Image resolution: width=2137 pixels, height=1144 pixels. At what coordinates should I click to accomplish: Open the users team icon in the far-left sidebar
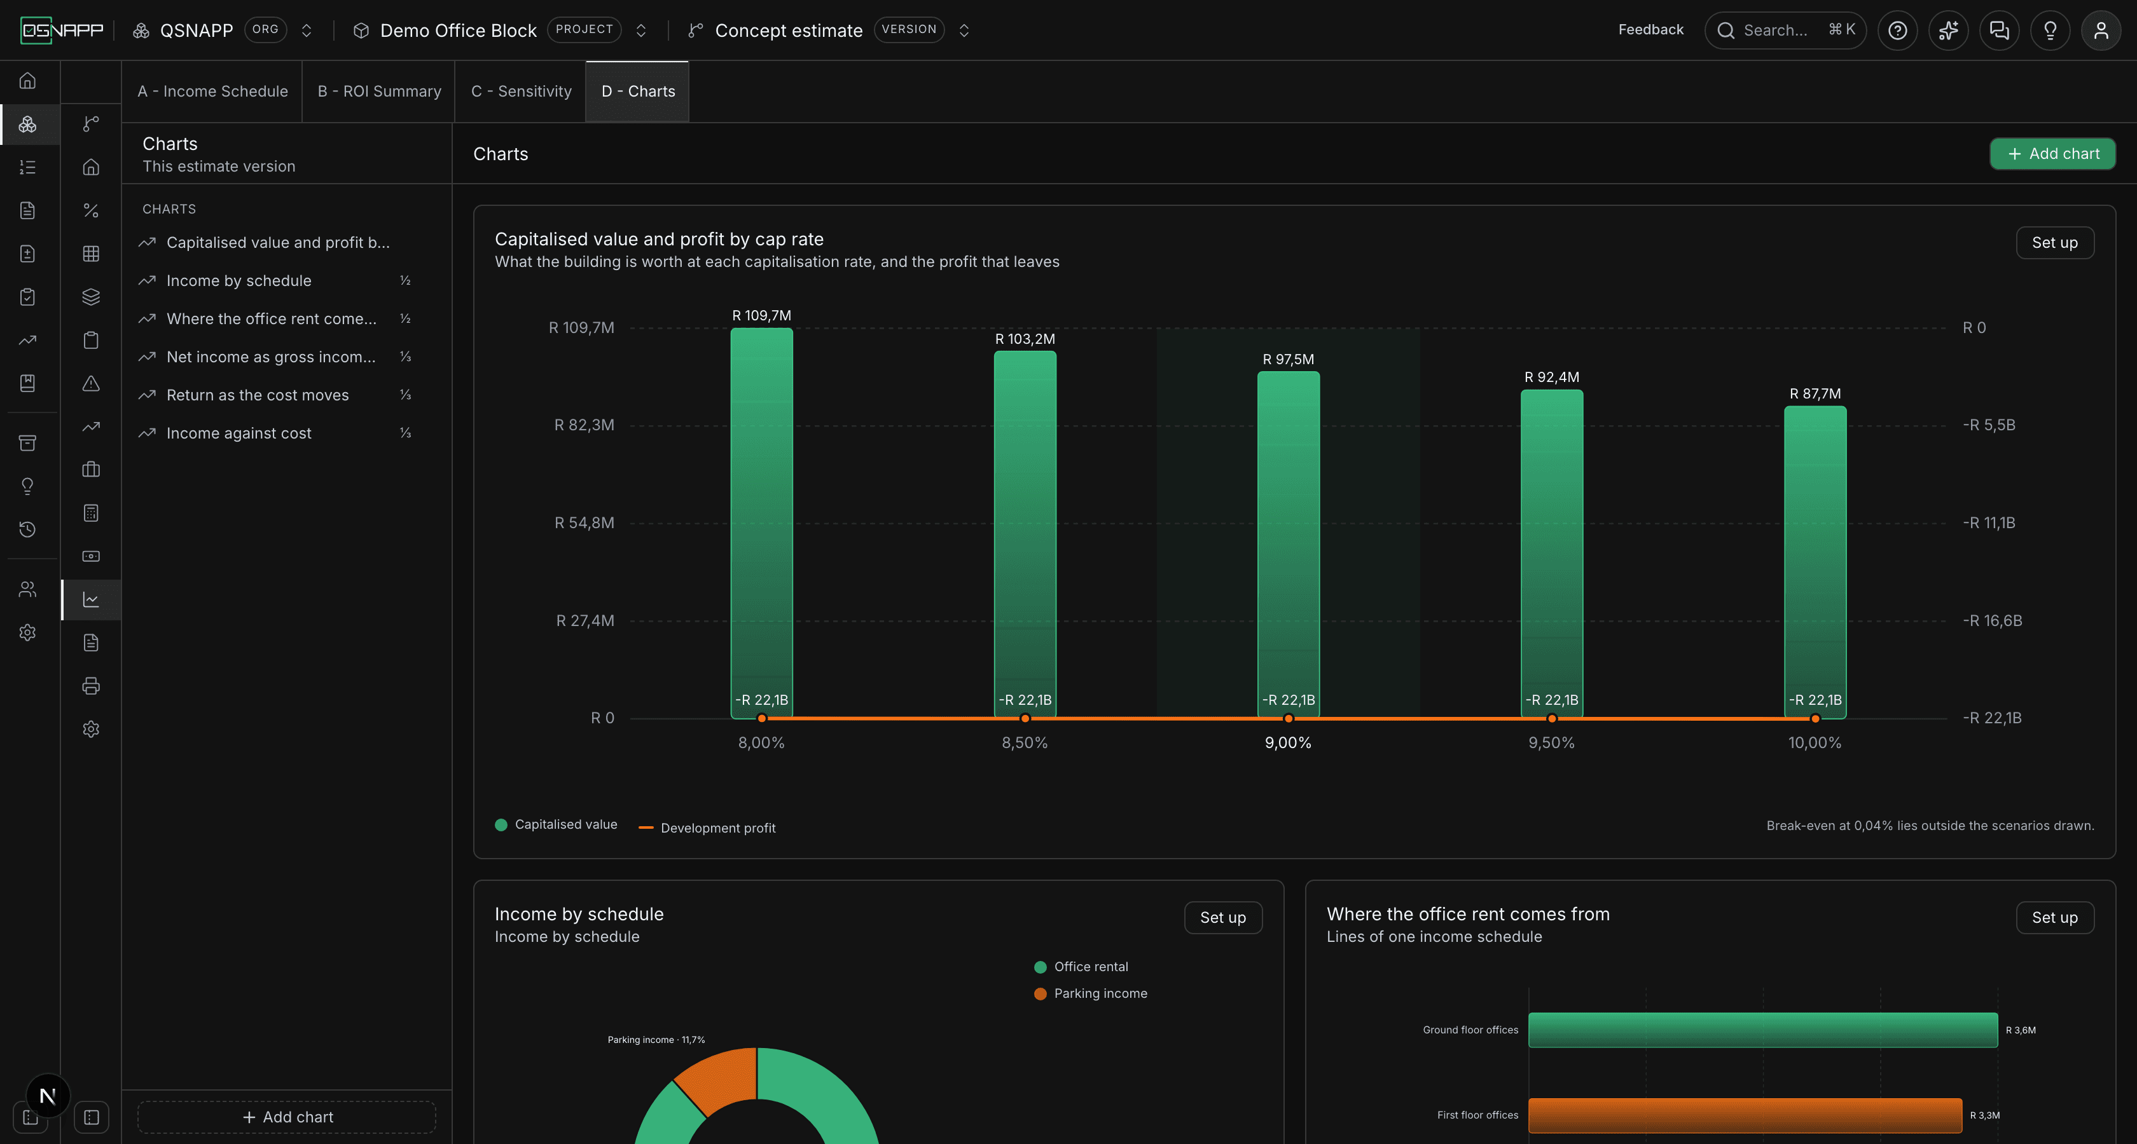(27, 589)
